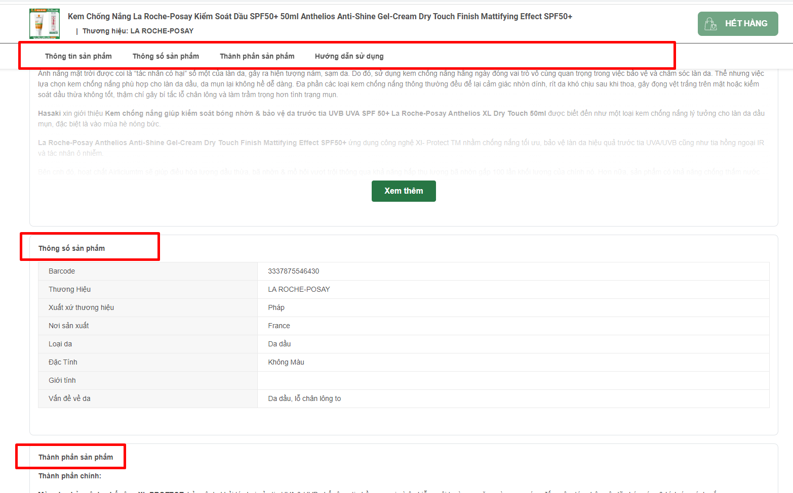Click the Barcode row label
793x493 pixels.
tap(62, 271)
